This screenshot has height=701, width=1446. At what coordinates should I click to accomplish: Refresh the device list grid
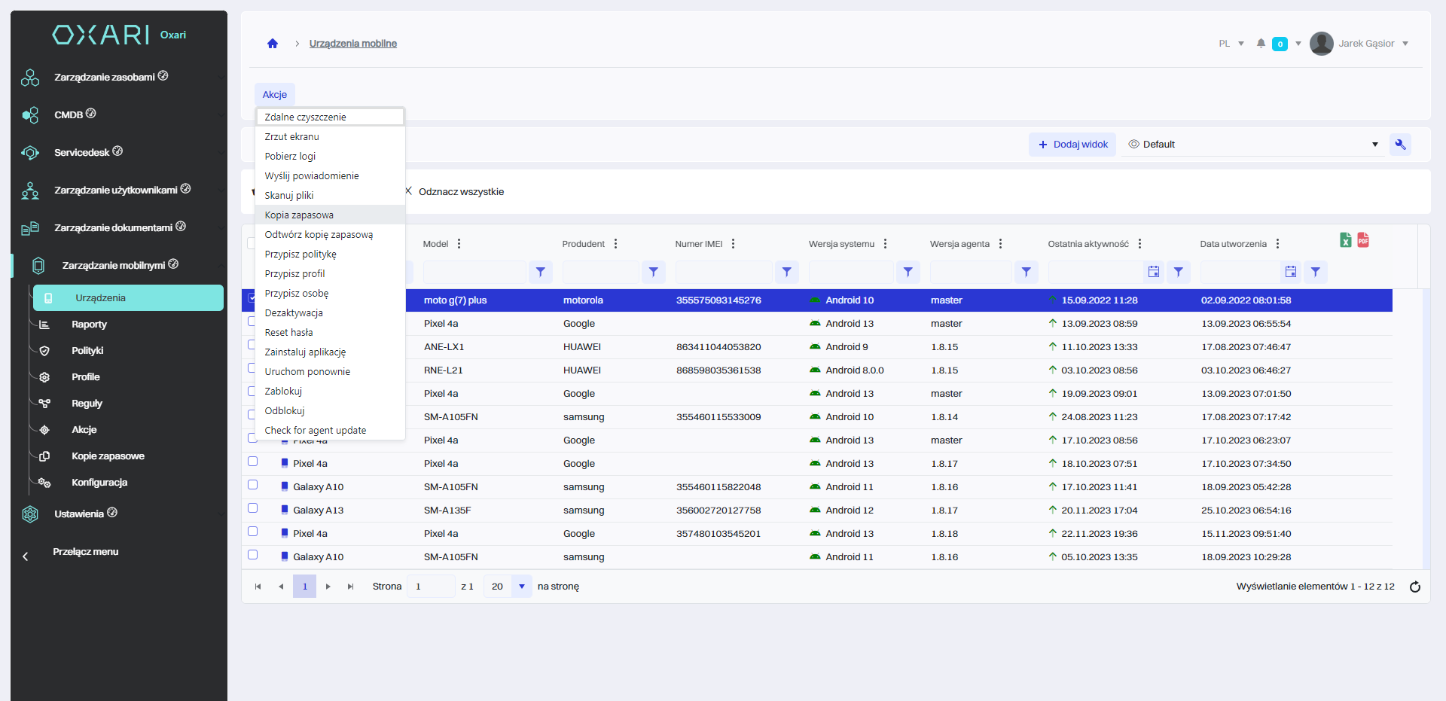(x=1414, y=587)
